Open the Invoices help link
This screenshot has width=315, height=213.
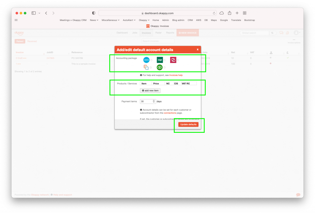pyautogui.click(x=176, y=75)
